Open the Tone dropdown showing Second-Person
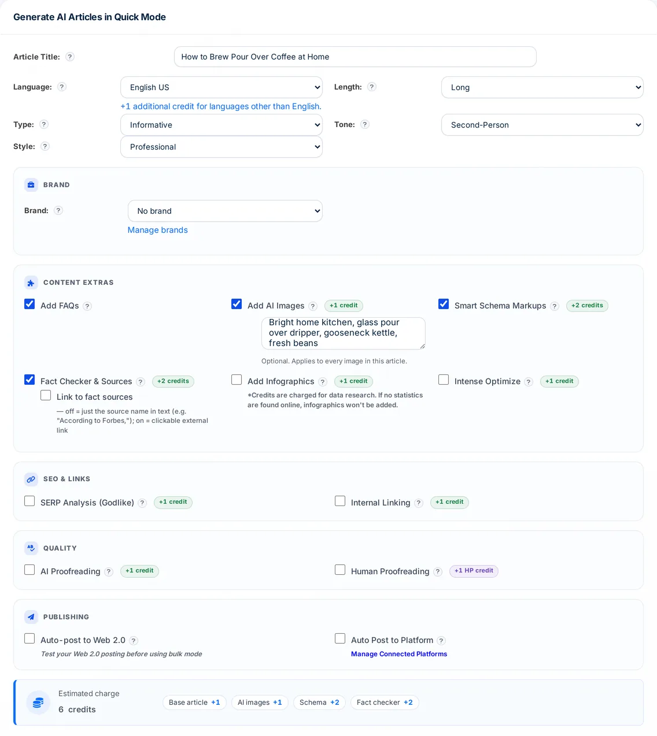Viewport: 657px width, 736px height. click(542, 125)
